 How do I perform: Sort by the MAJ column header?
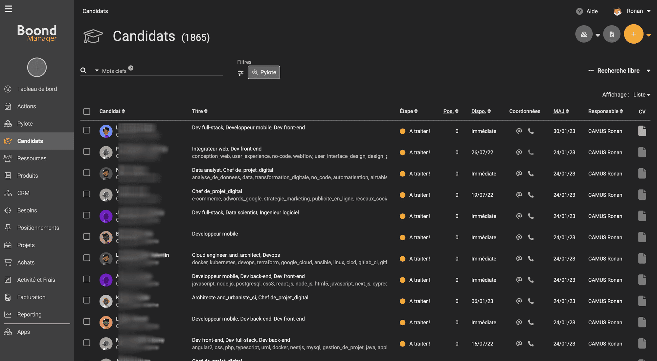point(561,111)
